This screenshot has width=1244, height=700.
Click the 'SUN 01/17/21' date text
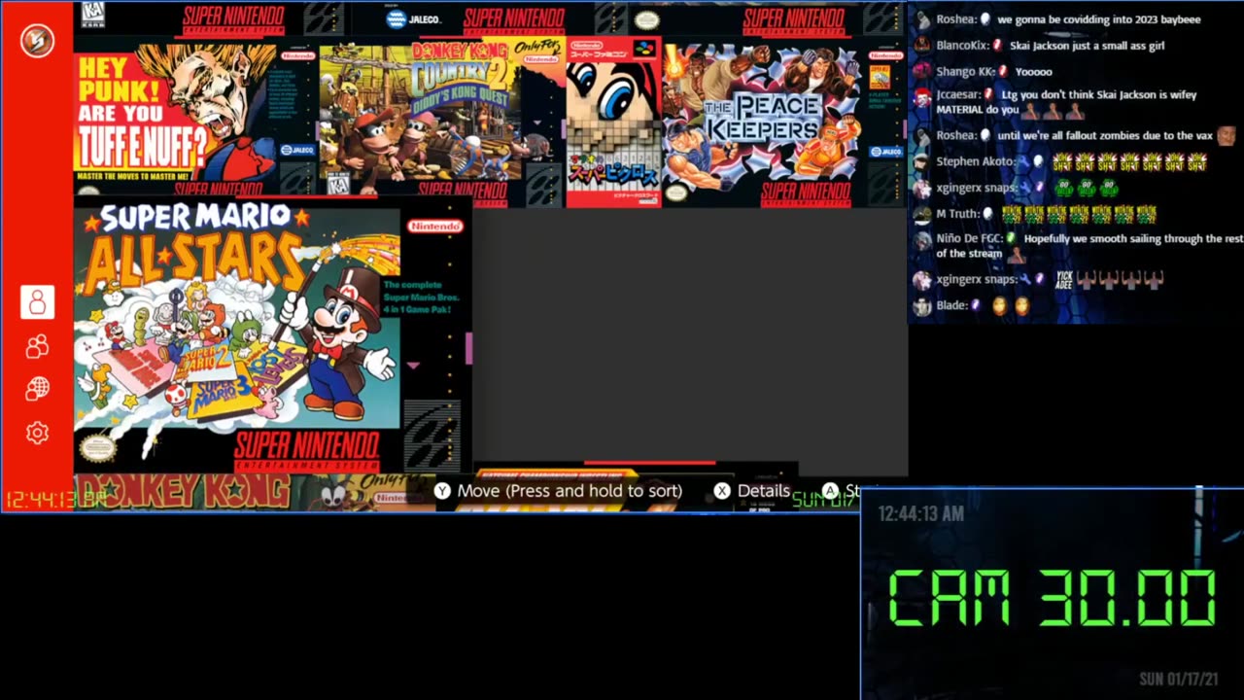pyautogui.click(x=1178, y=680)
